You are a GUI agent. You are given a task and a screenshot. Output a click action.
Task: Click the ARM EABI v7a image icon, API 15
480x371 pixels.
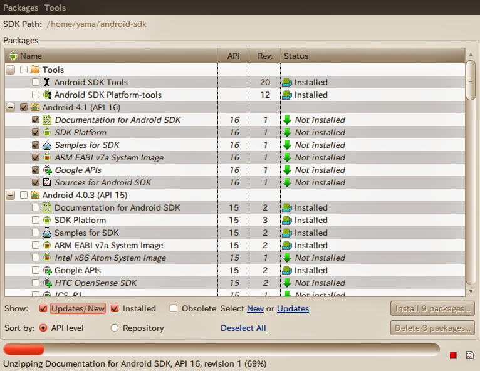(47, 245)
